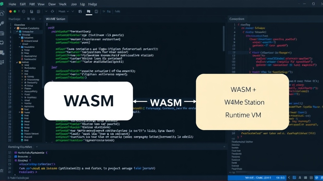Click the 54:00 indicator in the status bar
Viewport: 323px width, 181px height.
click(x=280, y=178)
